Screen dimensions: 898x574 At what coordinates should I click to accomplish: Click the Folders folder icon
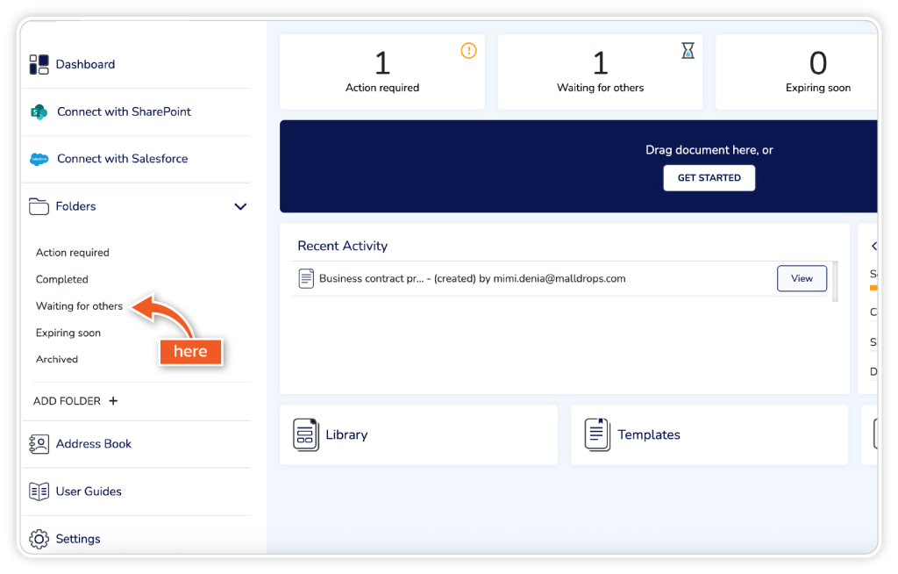39,206
